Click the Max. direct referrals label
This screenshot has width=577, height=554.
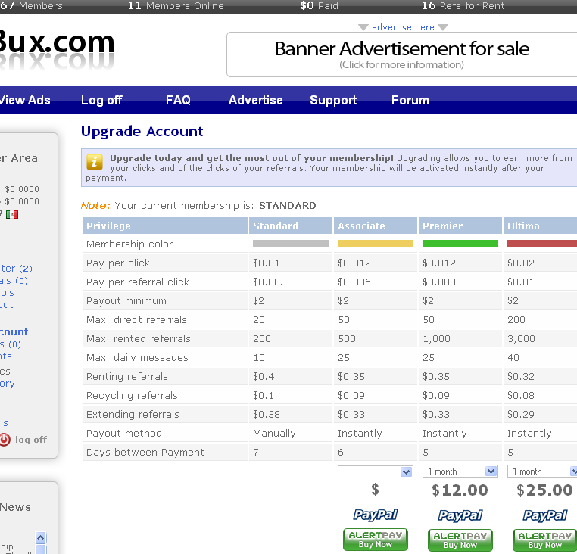(136, 319)
